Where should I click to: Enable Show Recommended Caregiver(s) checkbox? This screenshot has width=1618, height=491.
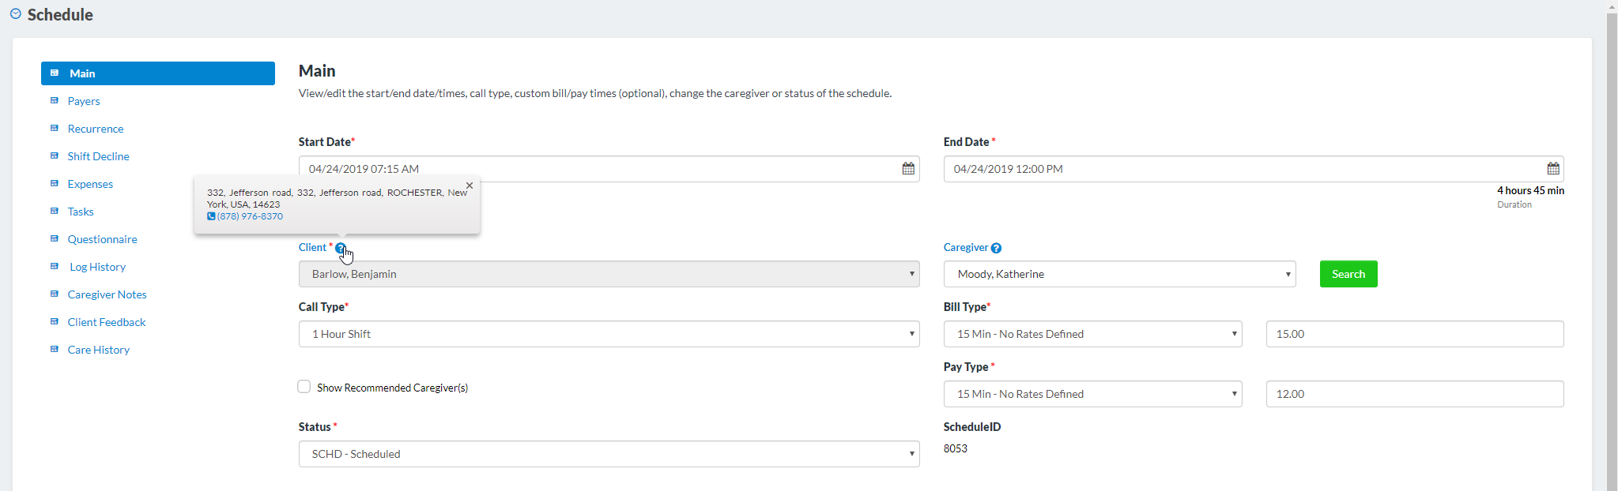pyautogui.click(x=304, y=387)
